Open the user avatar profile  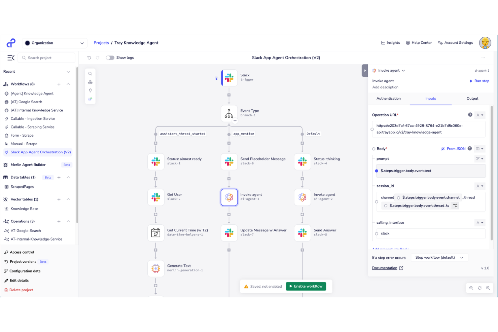(x=485, y=43)
